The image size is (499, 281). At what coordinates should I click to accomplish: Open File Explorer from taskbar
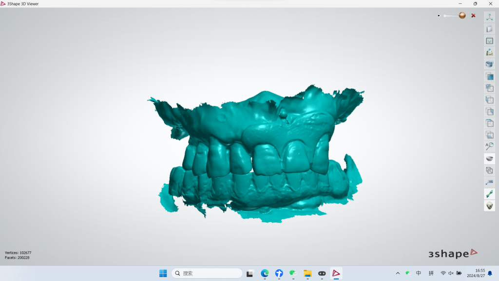pos(307,273)
